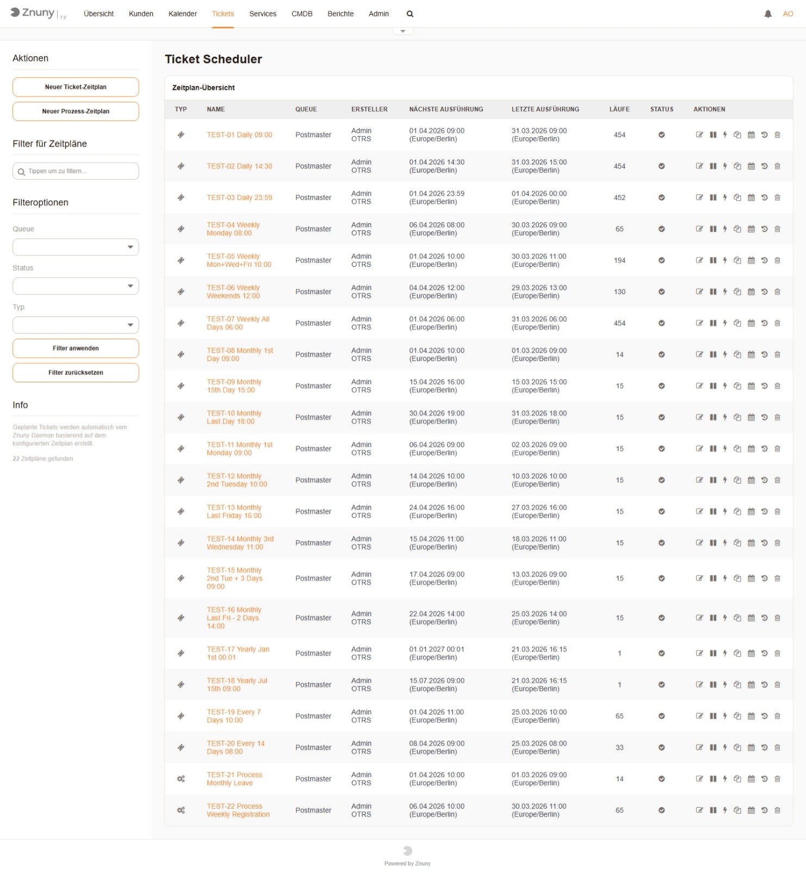This screenshot has height=872, width=806.
Task: Go to the CMDB menu item
Action: click(x=302, y=14)
